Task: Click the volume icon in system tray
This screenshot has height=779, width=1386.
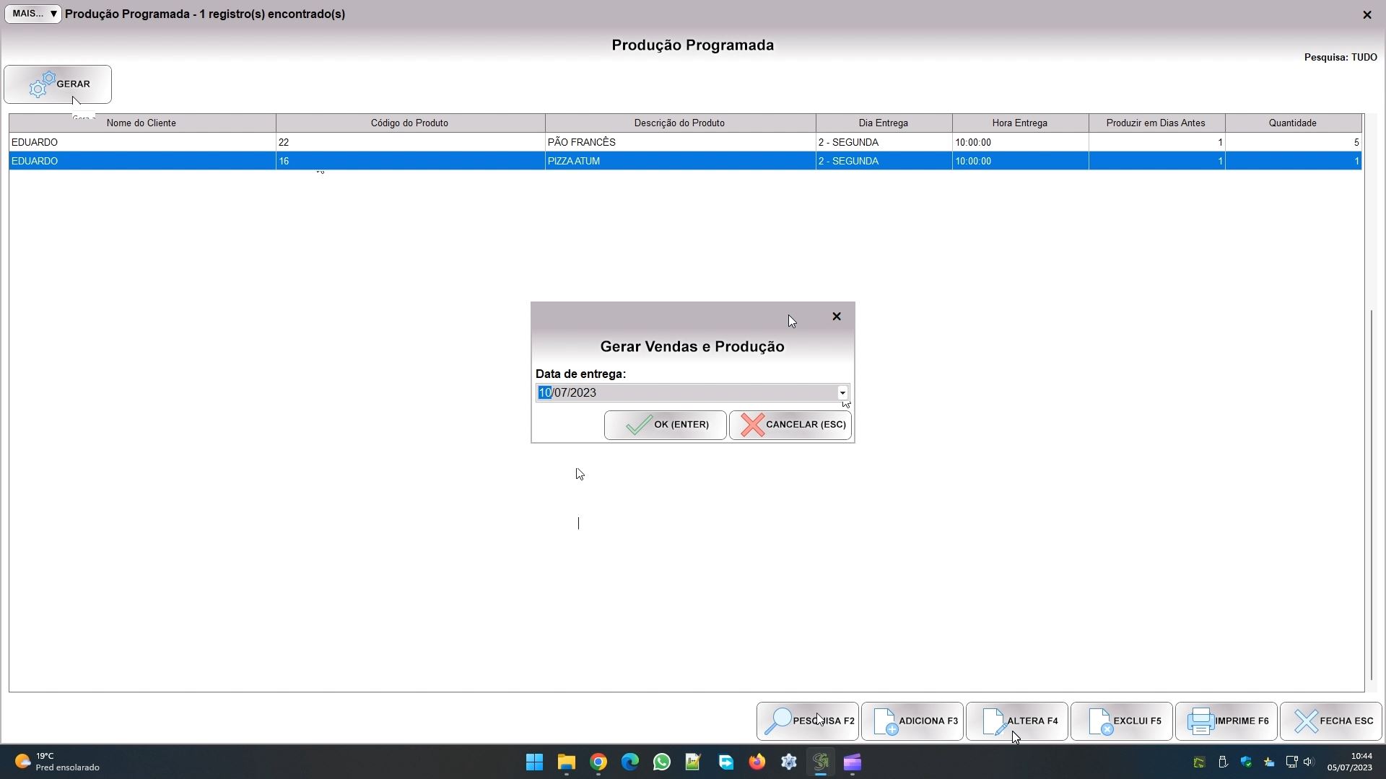Action: [x=1309, y=762]
